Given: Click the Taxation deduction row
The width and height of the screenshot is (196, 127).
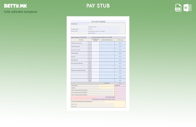Looking at the screenshot, I should pos(74,88).
